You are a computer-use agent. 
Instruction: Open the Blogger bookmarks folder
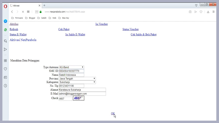[x=30, y=18]
